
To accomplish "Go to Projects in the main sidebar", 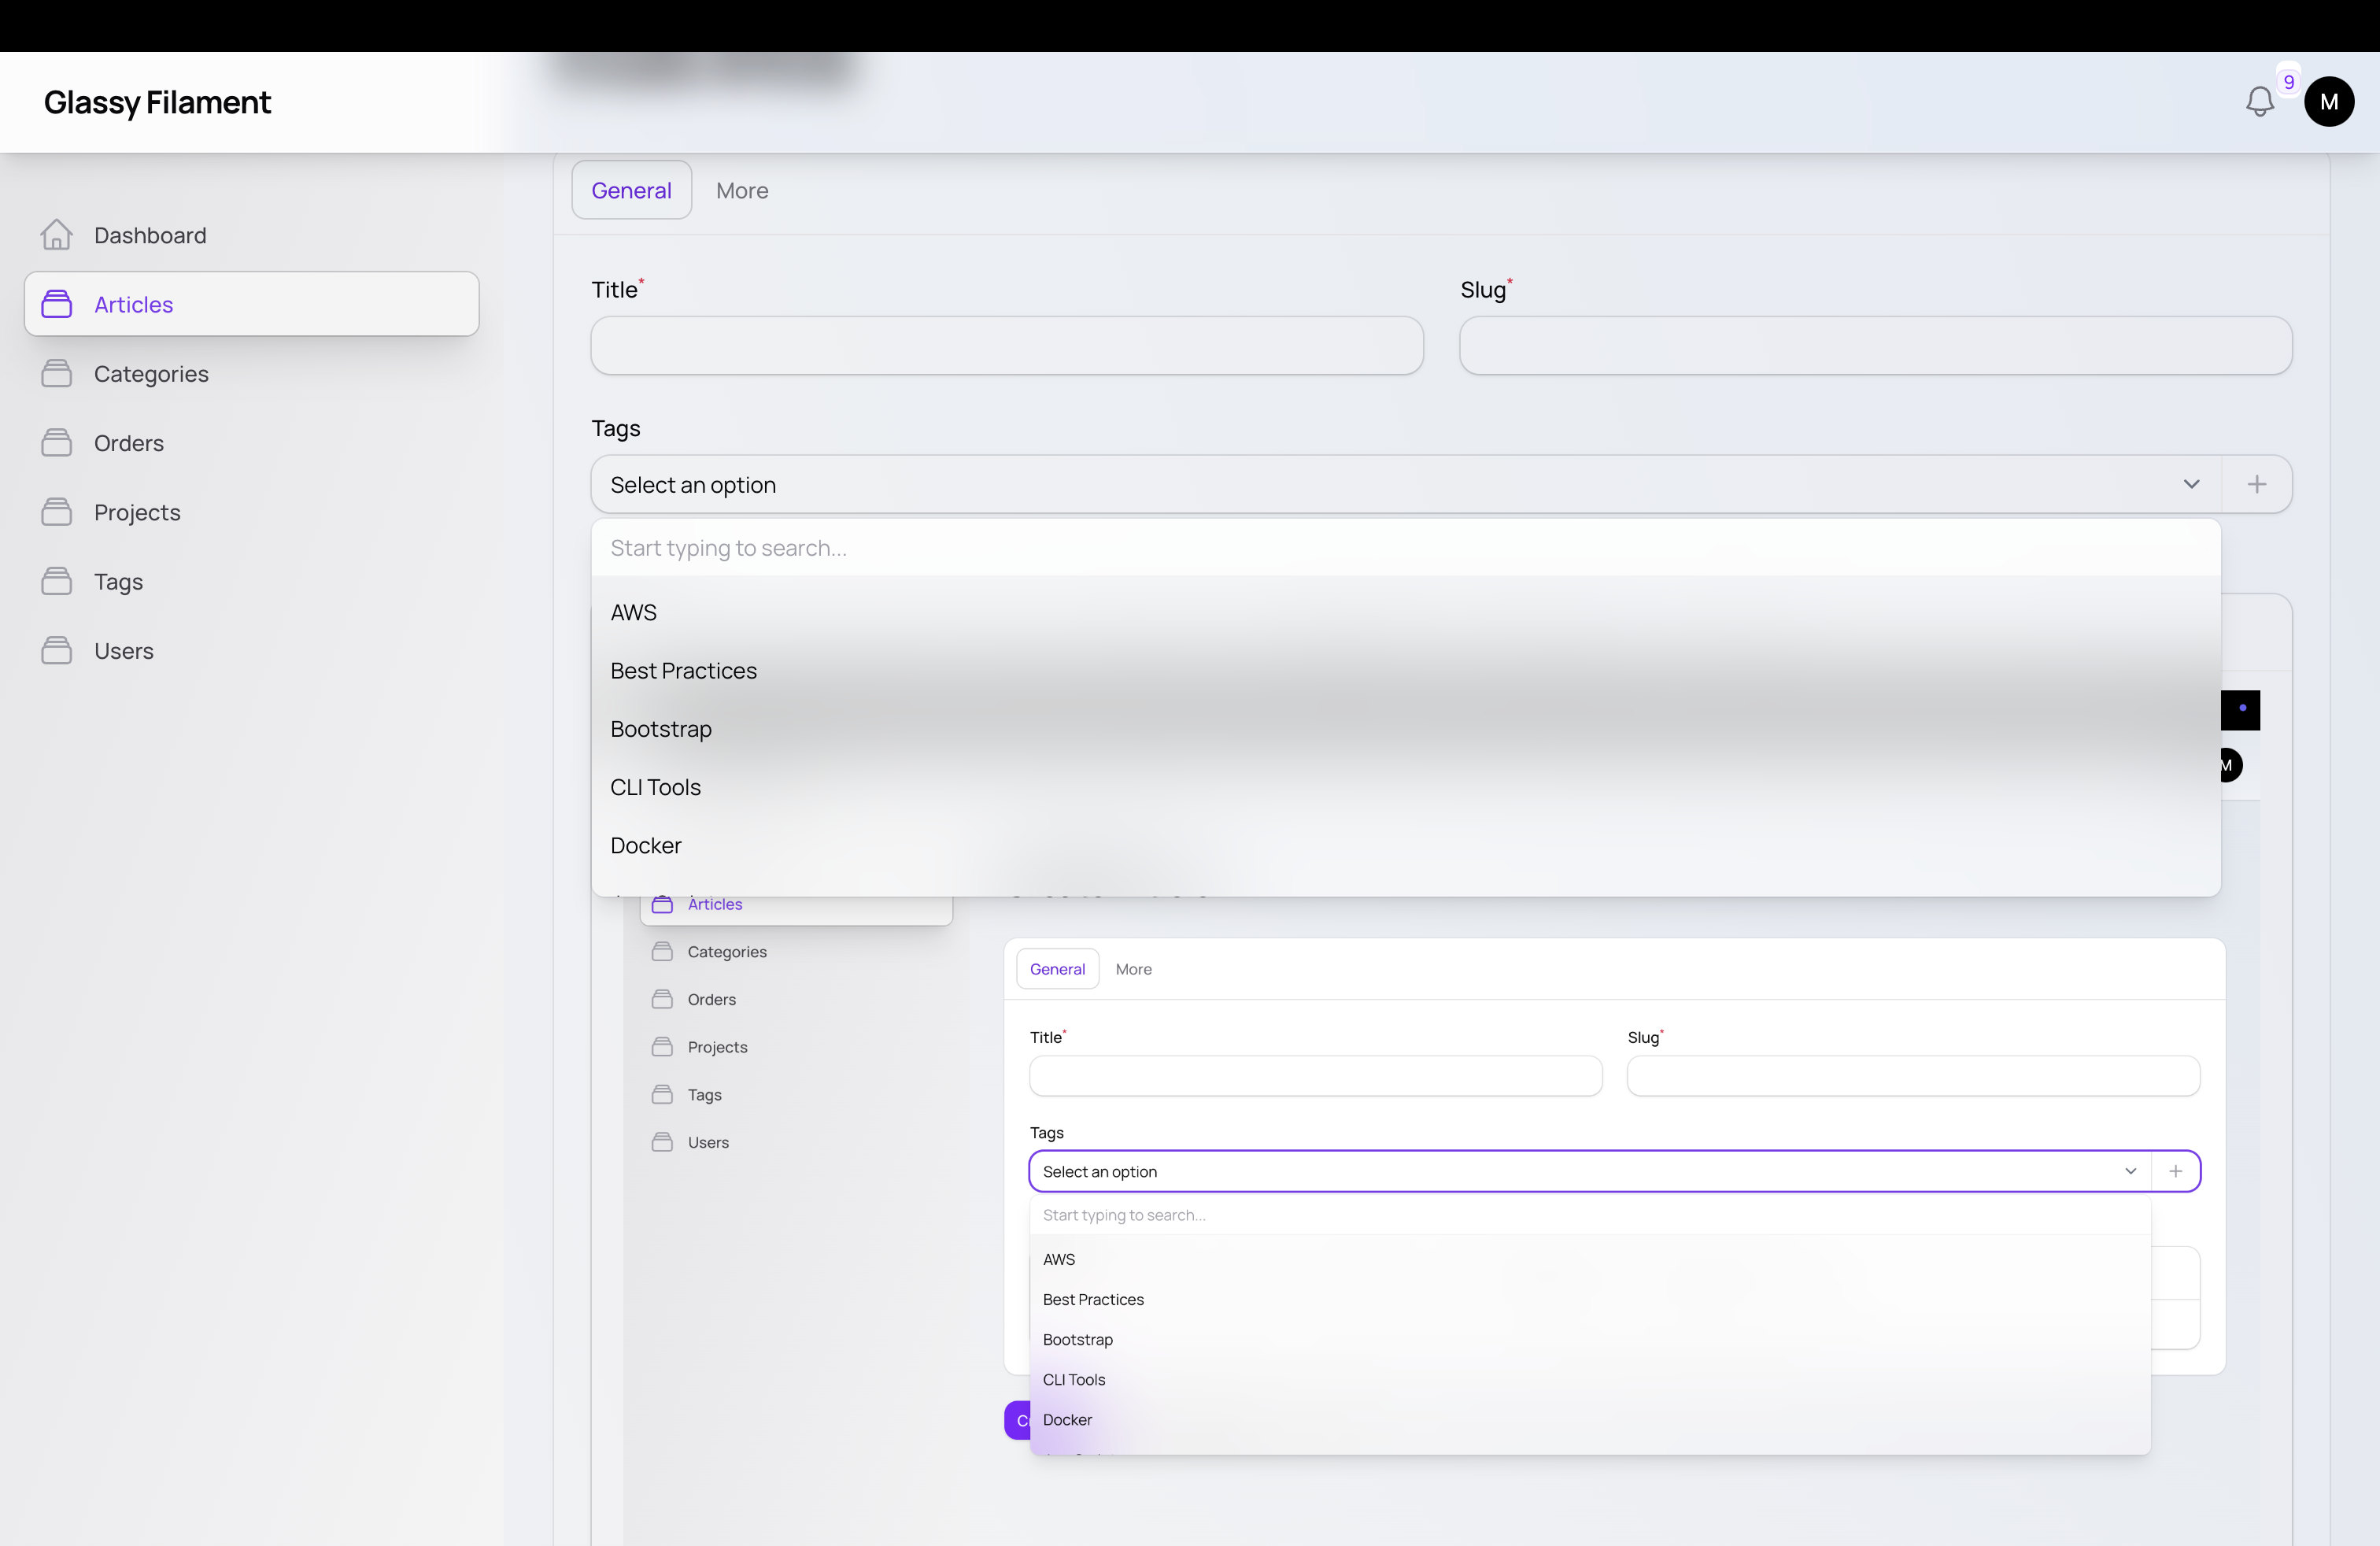I will tap(252, 512).
